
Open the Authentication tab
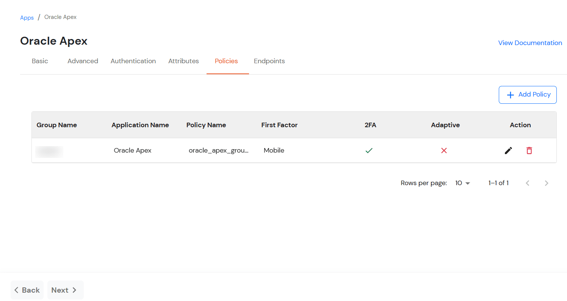(133, 61)
